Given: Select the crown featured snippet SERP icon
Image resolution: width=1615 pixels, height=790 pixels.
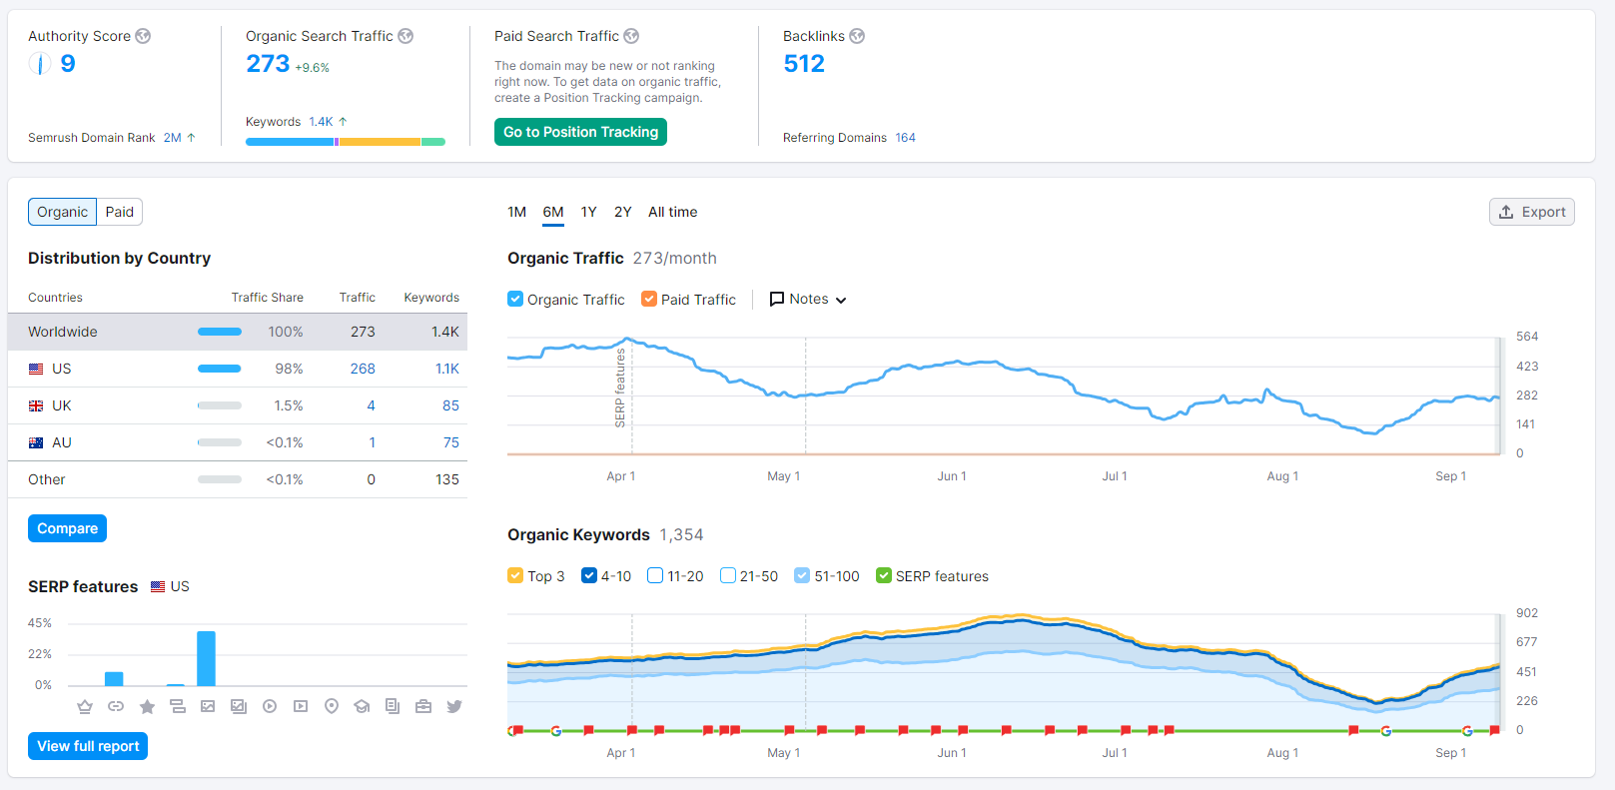Looking at the screenshot, I should (x=85, y=706).
